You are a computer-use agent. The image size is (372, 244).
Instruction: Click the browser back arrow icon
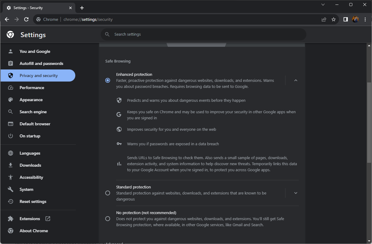pyautogui.click(x=7, y=19)
